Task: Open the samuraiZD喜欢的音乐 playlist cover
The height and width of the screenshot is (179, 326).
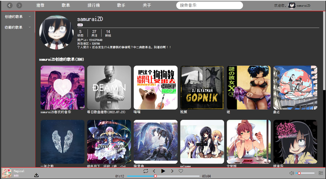Action: 63,88
